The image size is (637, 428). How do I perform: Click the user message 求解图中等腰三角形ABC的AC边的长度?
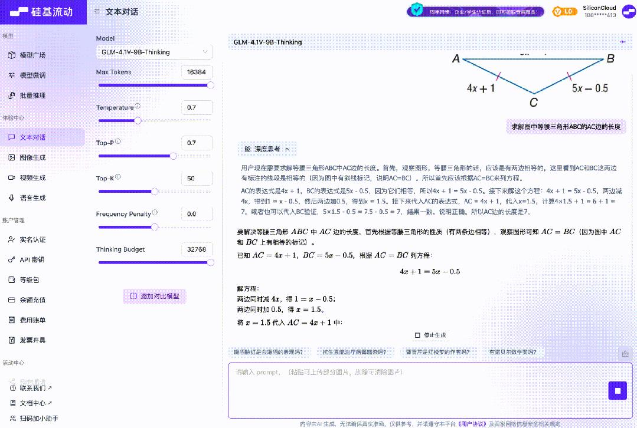[x=566, y=127]
